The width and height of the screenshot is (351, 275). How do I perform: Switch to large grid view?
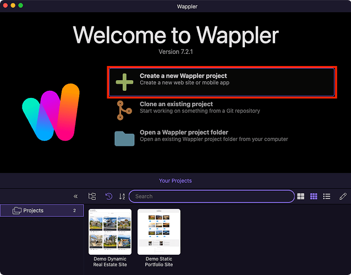pyautogui.click(x=300, y=196)
